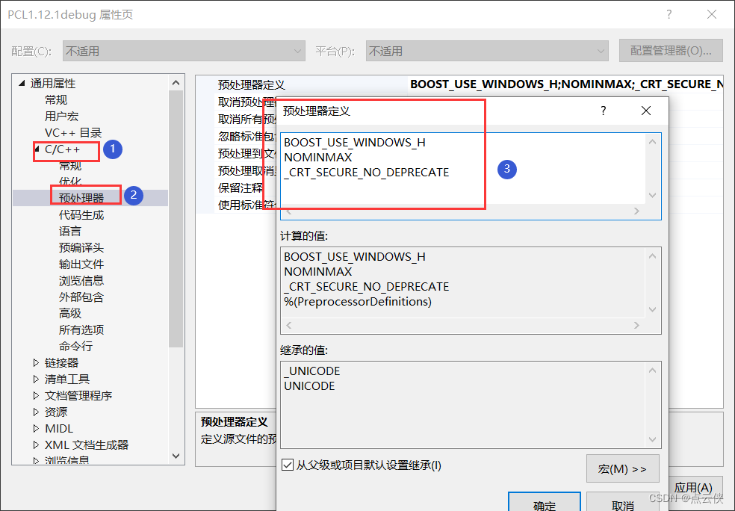Select 常规 under 通用属性
The image size is (735, 511).
pyautogui.click(x=56, y=100)
